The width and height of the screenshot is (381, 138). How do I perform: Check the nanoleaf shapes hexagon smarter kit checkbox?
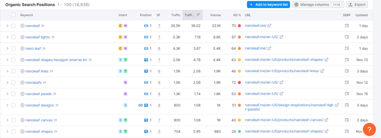pyautogui.click(x=13, y=60)
